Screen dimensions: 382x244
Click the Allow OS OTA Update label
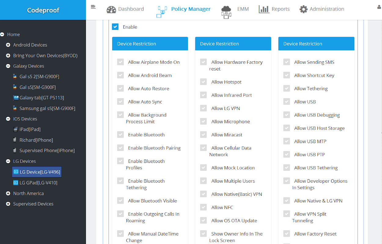point(234,221)
